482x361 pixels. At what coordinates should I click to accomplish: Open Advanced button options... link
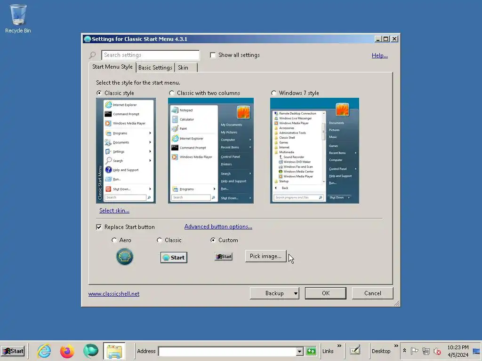(x=218, y=227)
